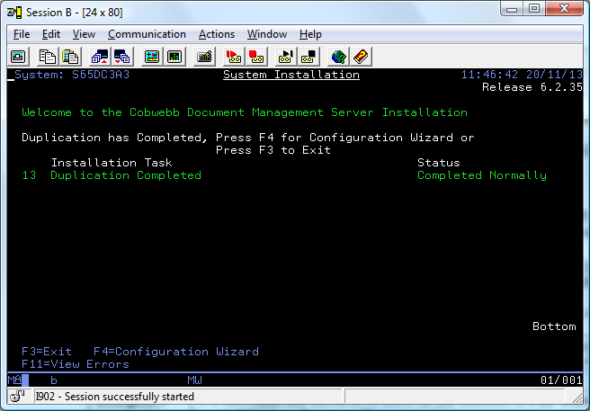The height and width of the screenshot is (411, 590).
Task: Open the Communication menu
Action: [147, 34]
